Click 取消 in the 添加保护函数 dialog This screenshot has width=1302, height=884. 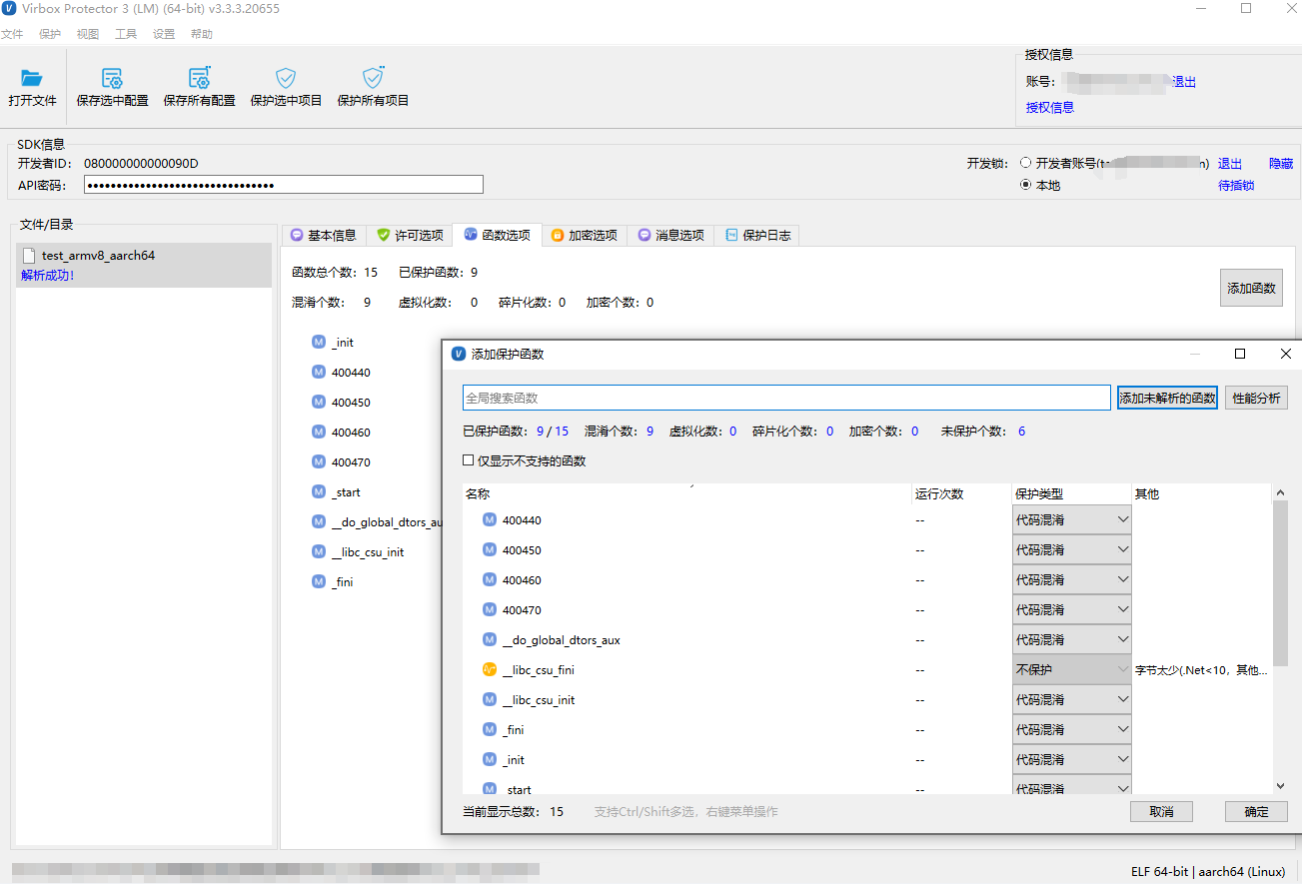[x=1161, y=811]
